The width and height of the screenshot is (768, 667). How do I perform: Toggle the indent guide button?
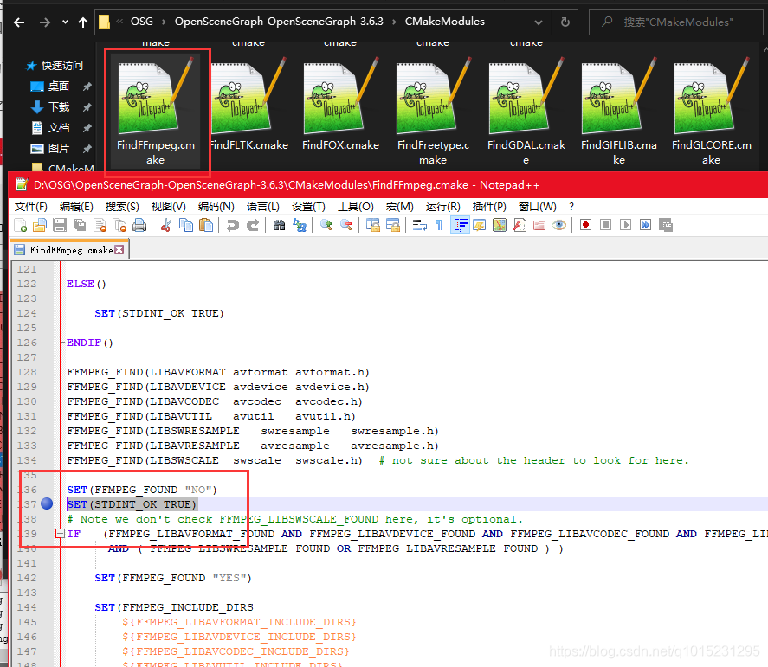(x=460, y=225)
